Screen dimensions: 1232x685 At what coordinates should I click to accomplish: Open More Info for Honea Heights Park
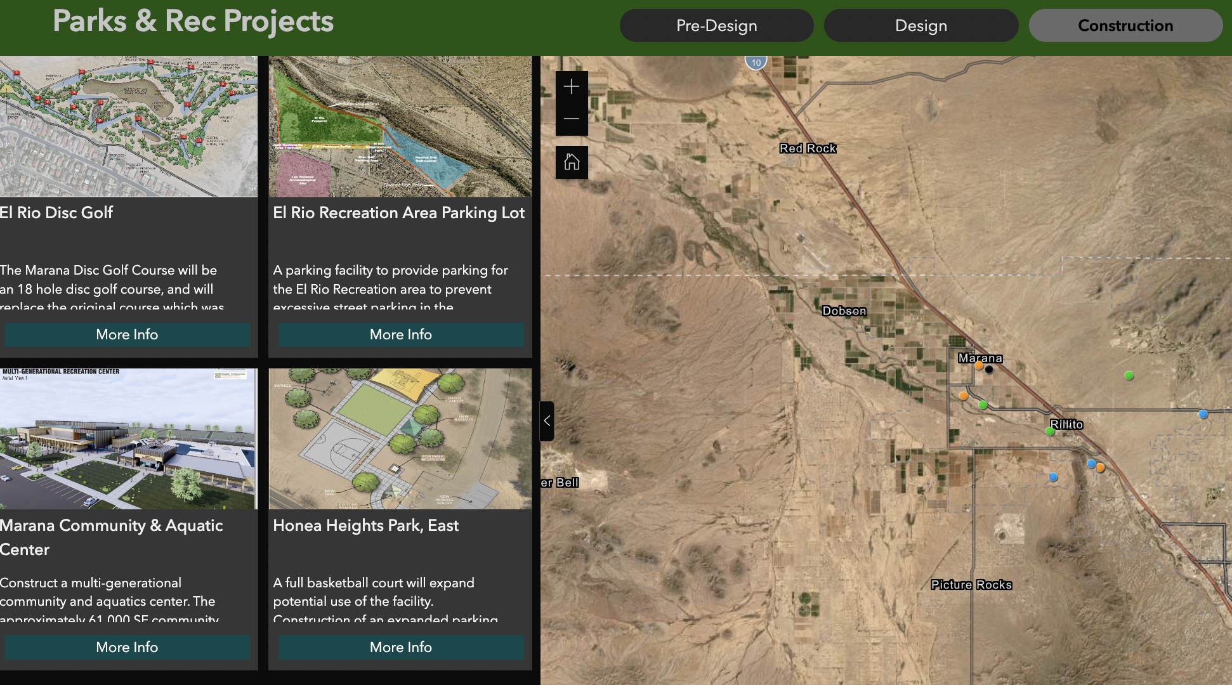(x=401, y=647)
